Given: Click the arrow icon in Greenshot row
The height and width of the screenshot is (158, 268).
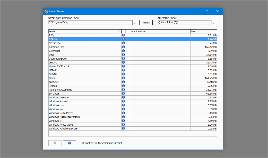Looking at the screenshot, I should pyautogui.click(x=123, y=51).
